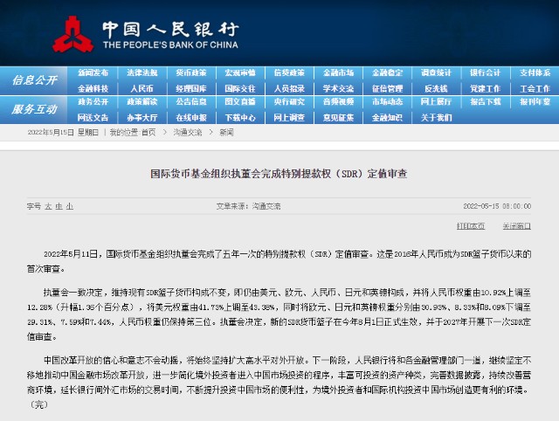Click 文章来源：沟通交流 text
The height and width of the screenshot is (421, 559).
pos(248,206)
